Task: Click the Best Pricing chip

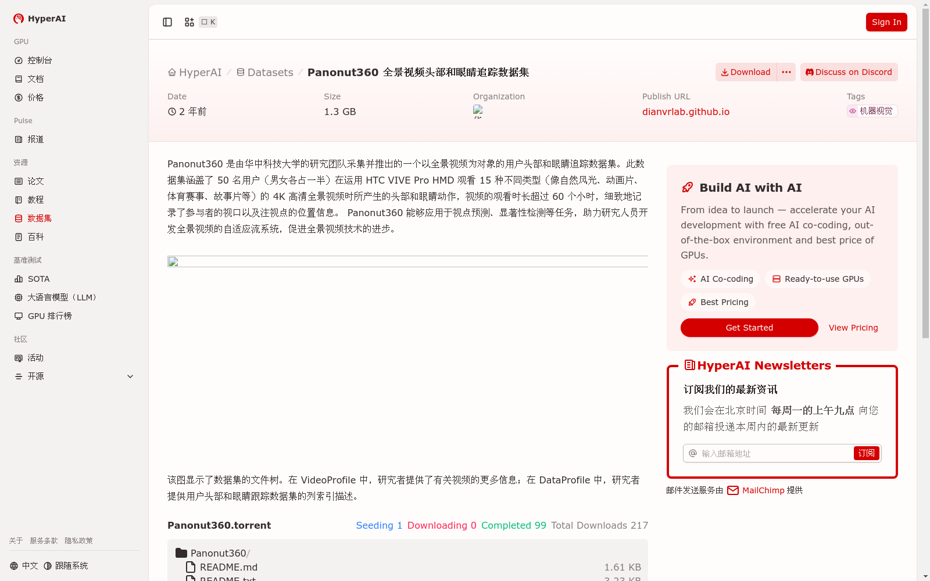Action: point(718,302)
